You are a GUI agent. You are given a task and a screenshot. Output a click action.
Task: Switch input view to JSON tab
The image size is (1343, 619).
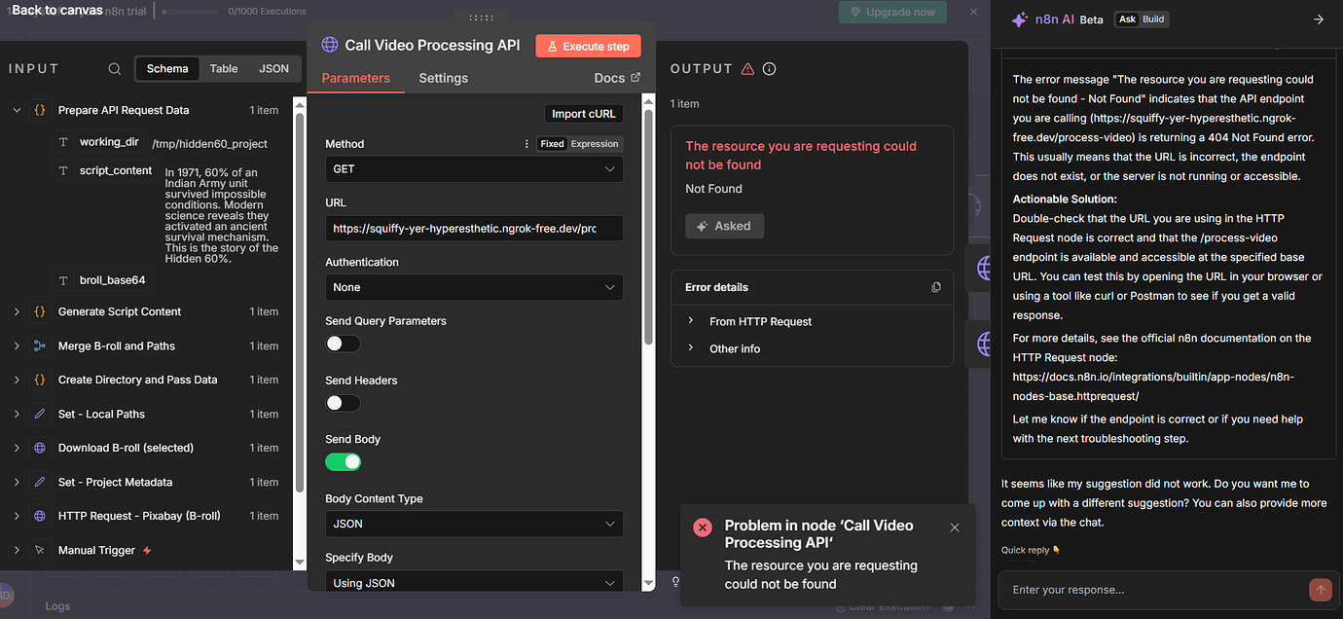click(273, 69)
